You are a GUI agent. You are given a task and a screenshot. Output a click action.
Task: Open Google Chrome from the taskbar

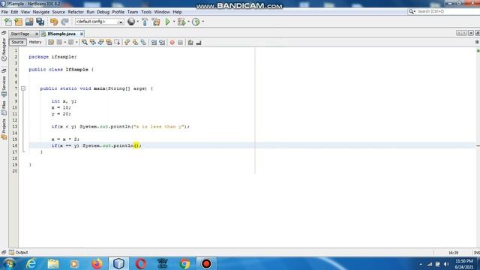184,263
